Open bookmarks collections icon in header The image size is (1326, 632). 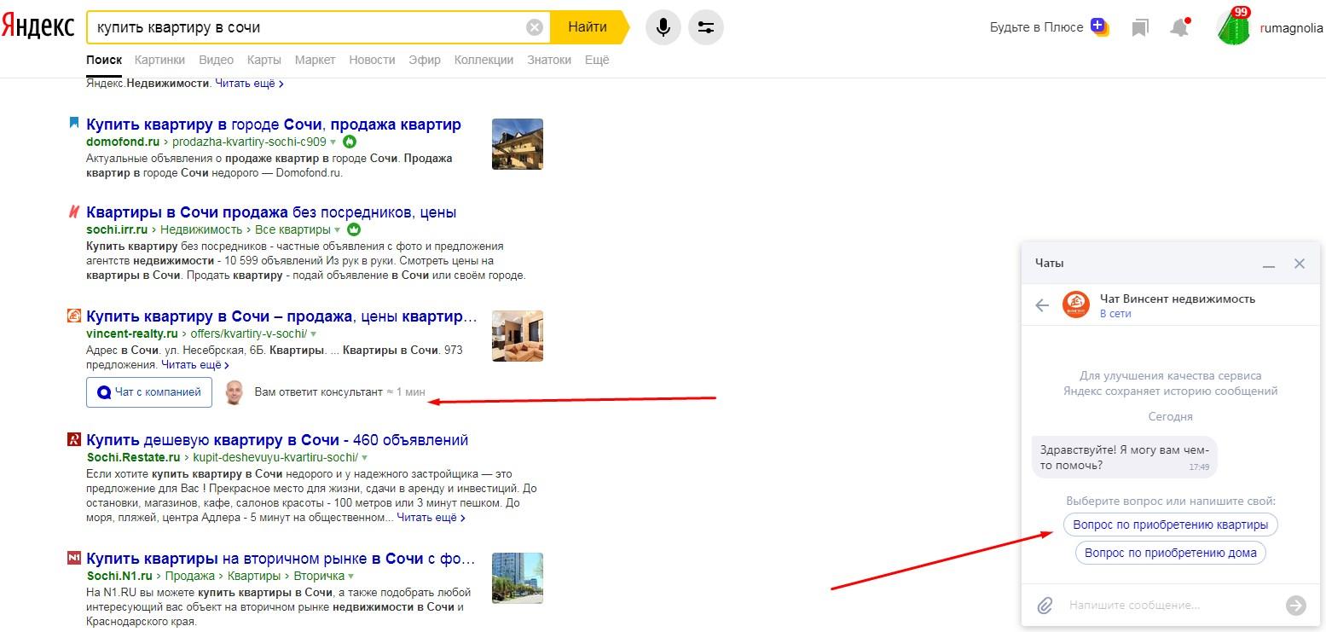pyautogui.click(x=1140, y=28)
